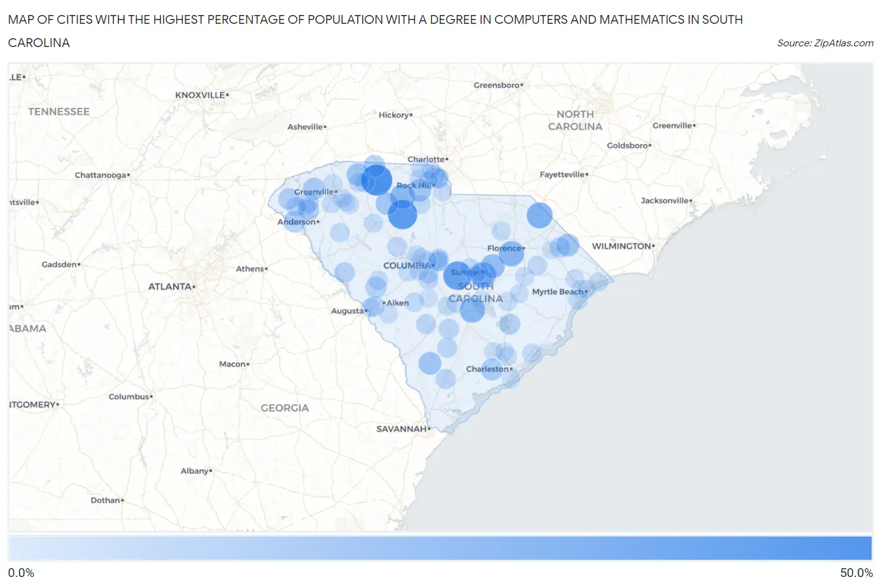Click the NORTH CAROLINA state label
Image resolution: width=881 pixels, height=587 pixels.
click(x=575, y=120)
